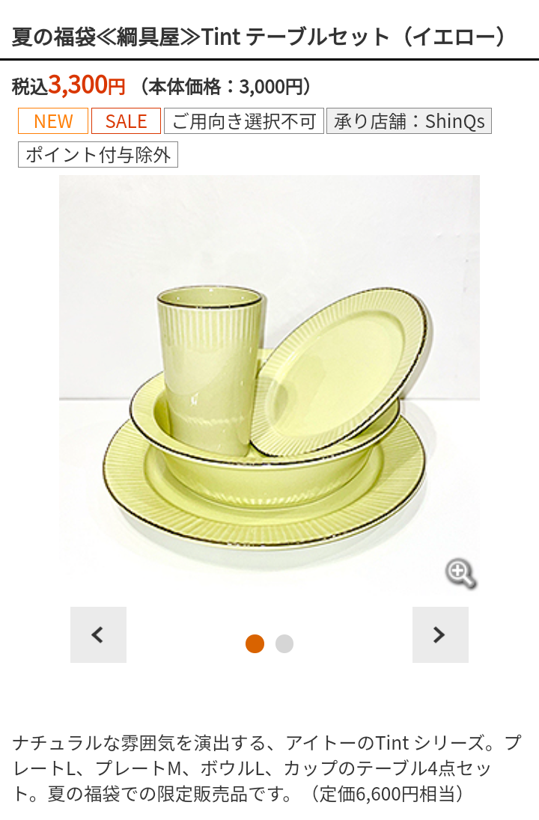
Task: Click the product description paragraph
Action: point(267,768)
